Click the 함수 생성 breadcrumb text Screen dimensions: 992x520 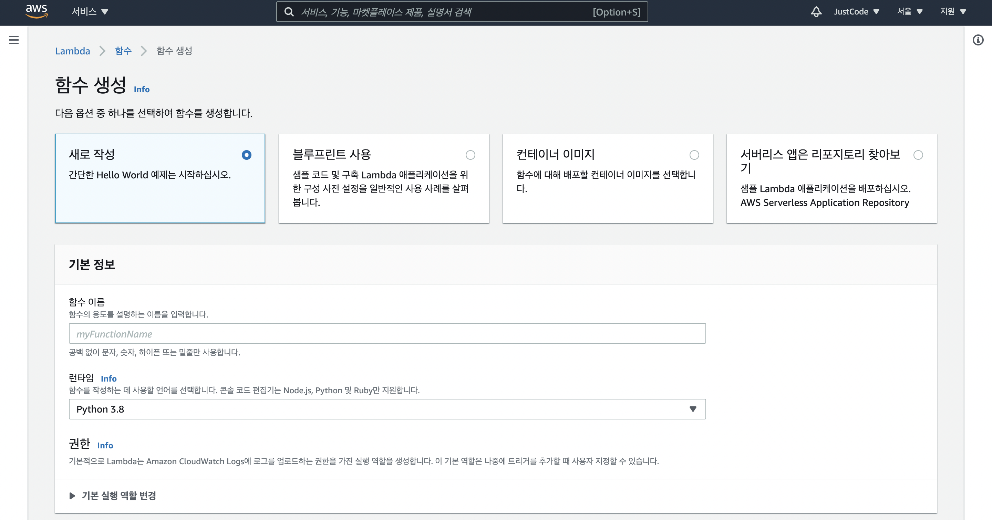tap(174, 51)
